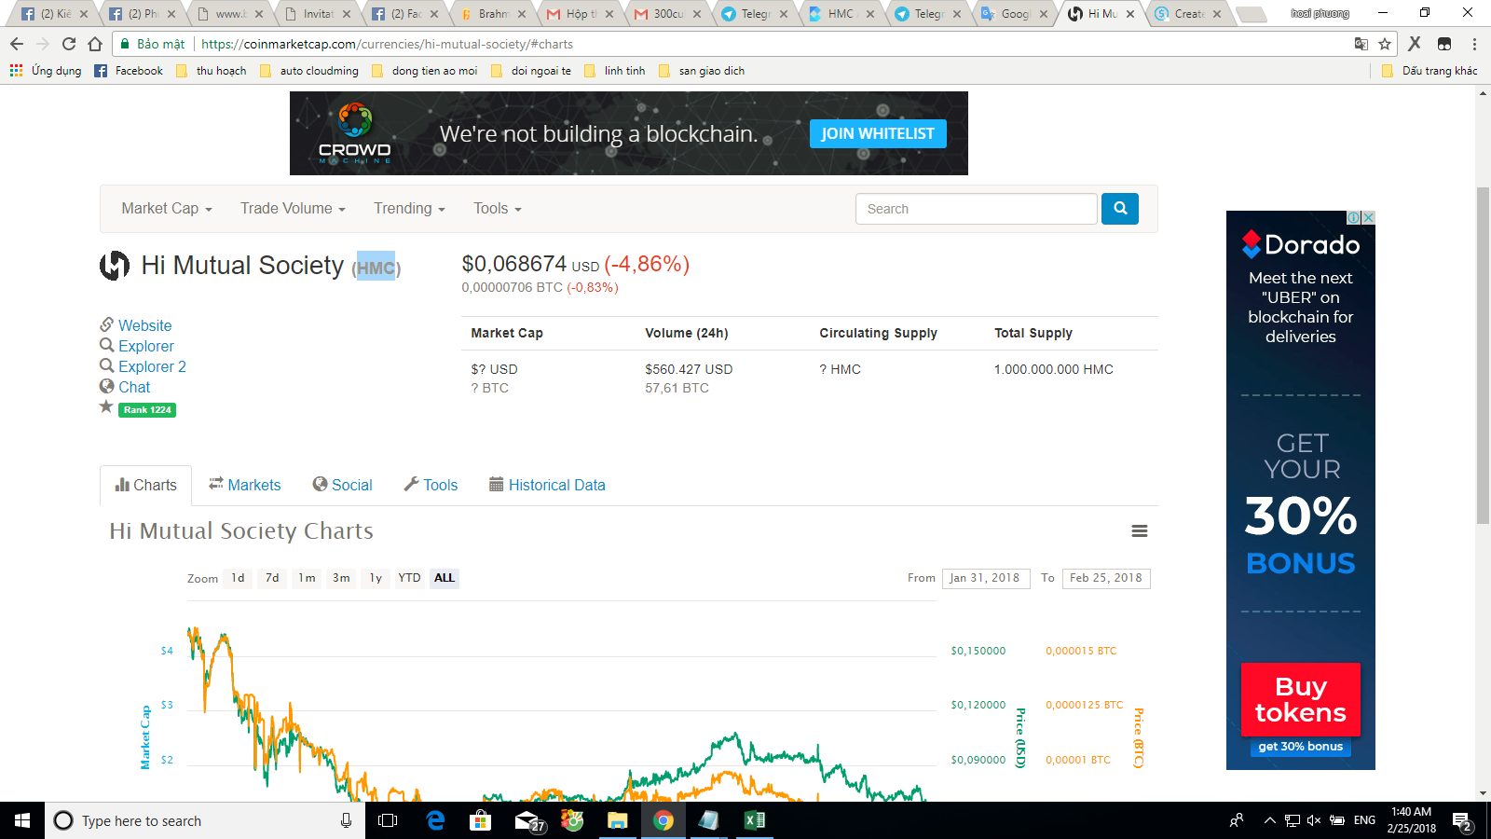Click the page vertical scrollbar thumb
This screenshot has width=1491, height=839.
1483,355
